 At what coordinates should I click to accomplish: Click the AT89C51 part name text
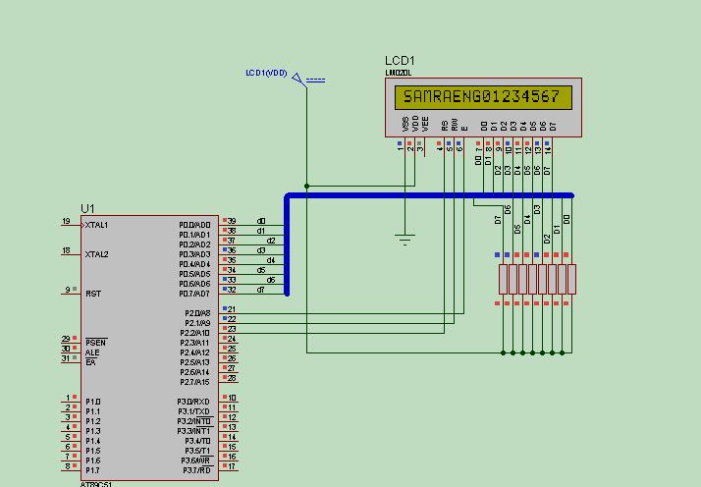pos(96,484)
